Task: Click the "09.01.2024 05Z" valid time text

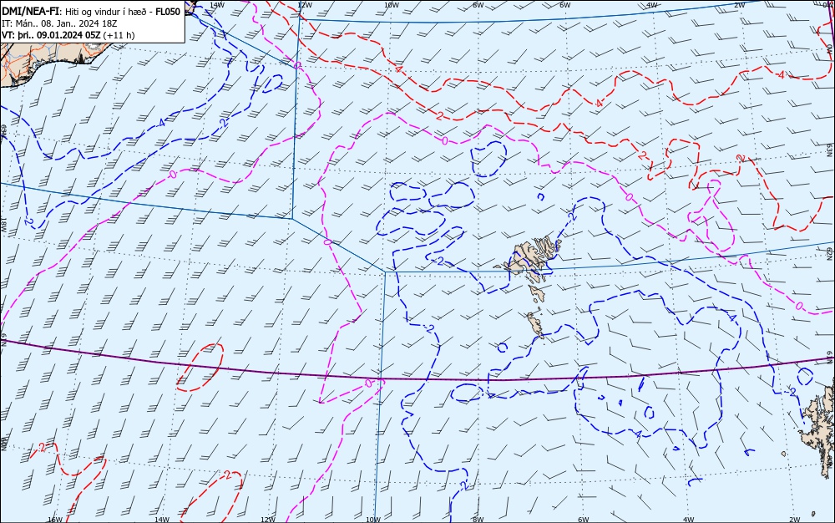Action: [68, 35]
